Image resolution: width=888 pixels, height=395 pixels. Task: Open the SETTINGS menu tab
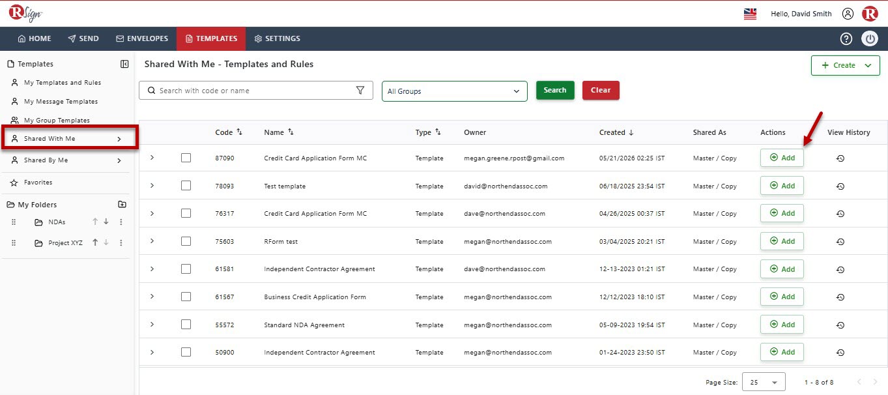pos(277,38)
